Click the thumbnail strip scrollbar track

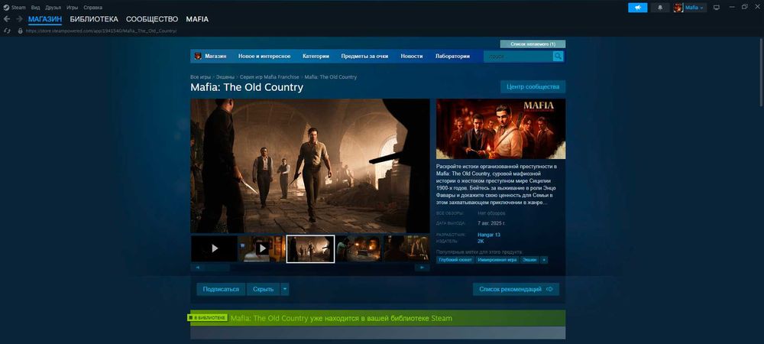[310, 268]
